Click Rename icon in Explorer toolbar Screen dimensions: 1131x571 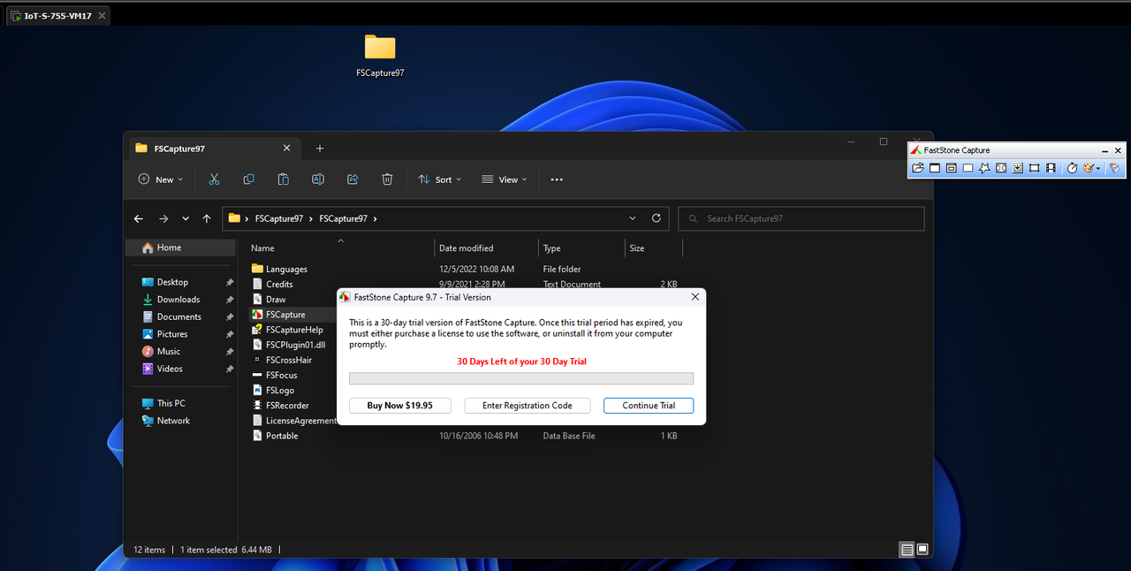point(317,179)
